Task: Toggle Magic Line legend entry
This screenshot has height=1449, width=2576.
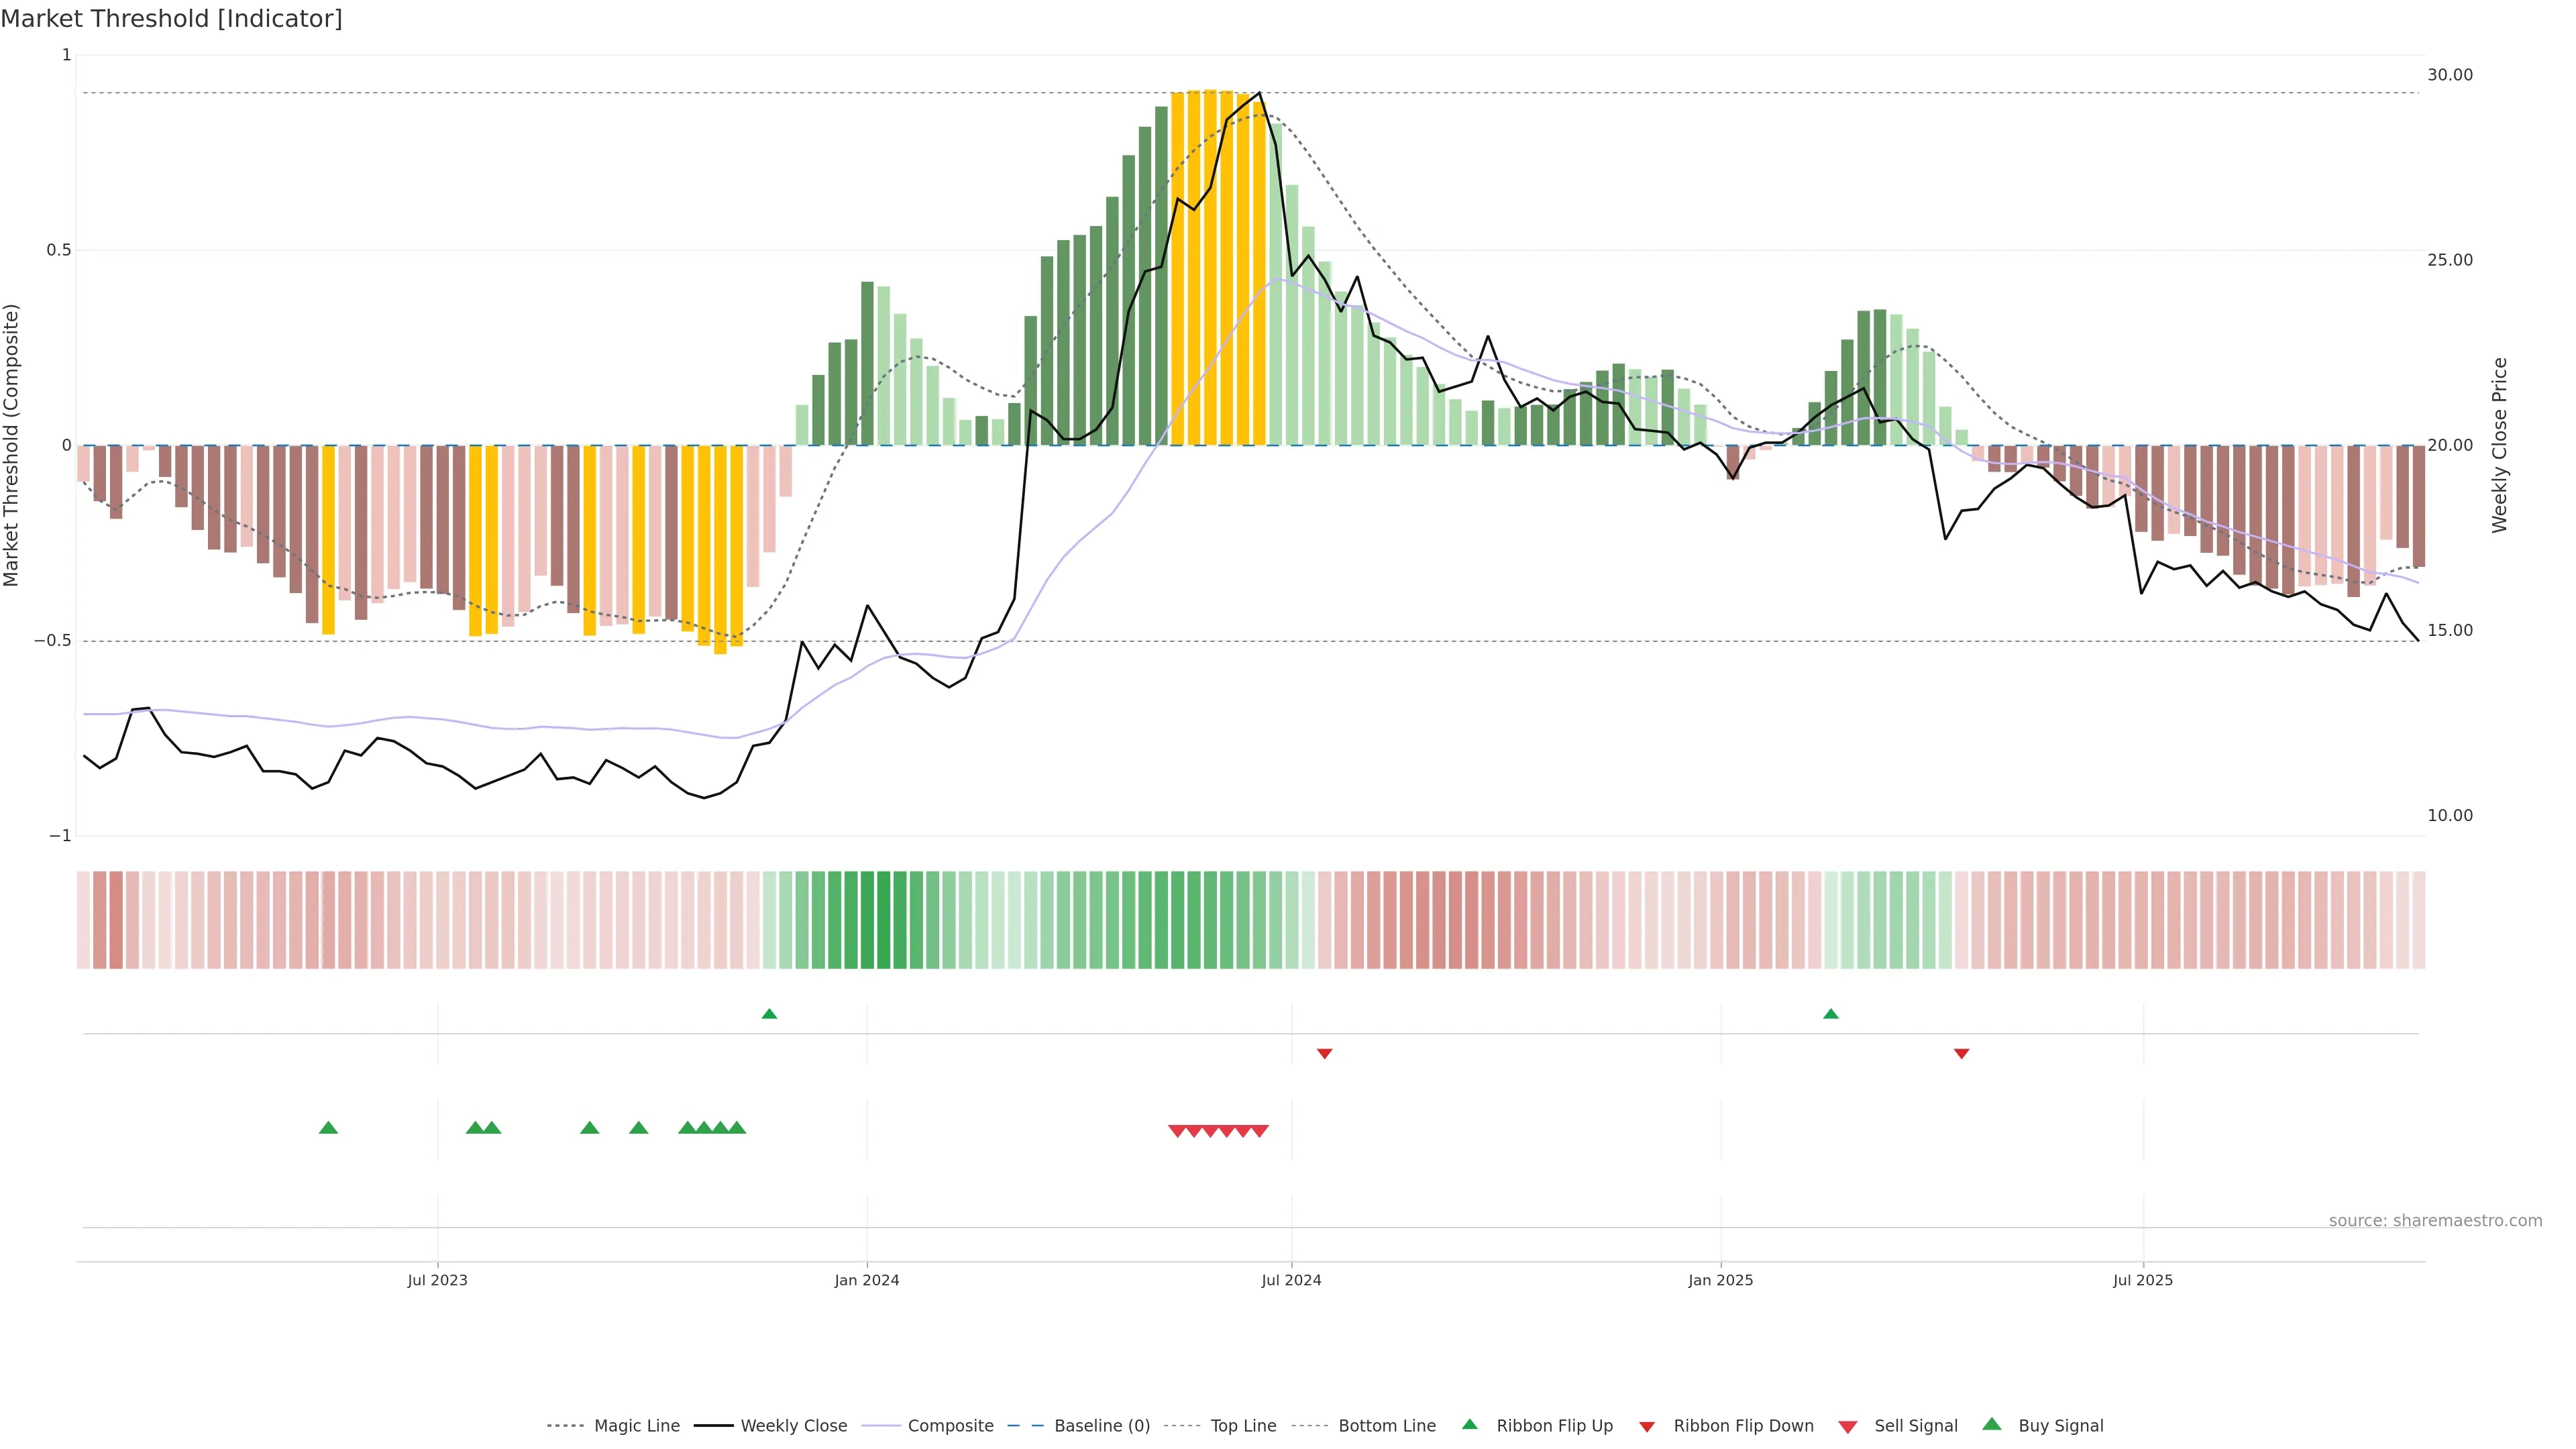Action: pos(636,1426)
